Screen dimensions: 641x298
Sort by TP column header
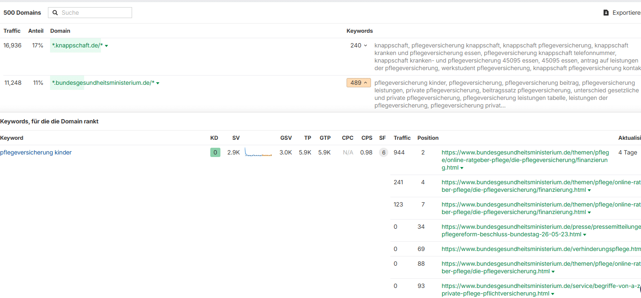308,138
